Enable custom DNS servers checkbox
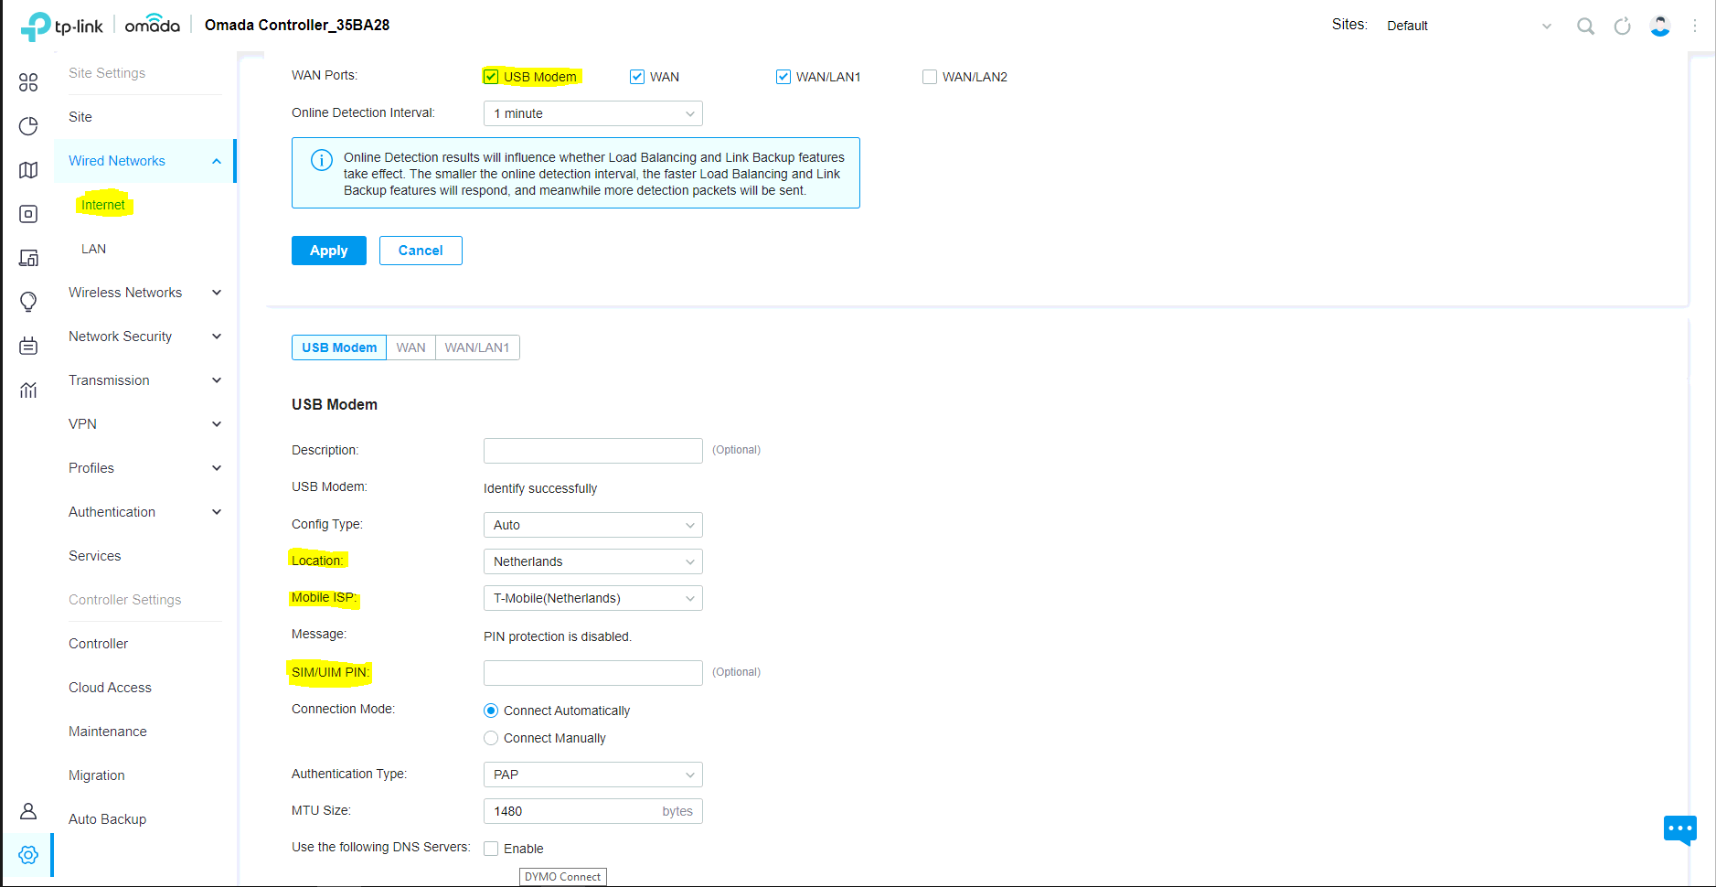 tap(491, 849)
